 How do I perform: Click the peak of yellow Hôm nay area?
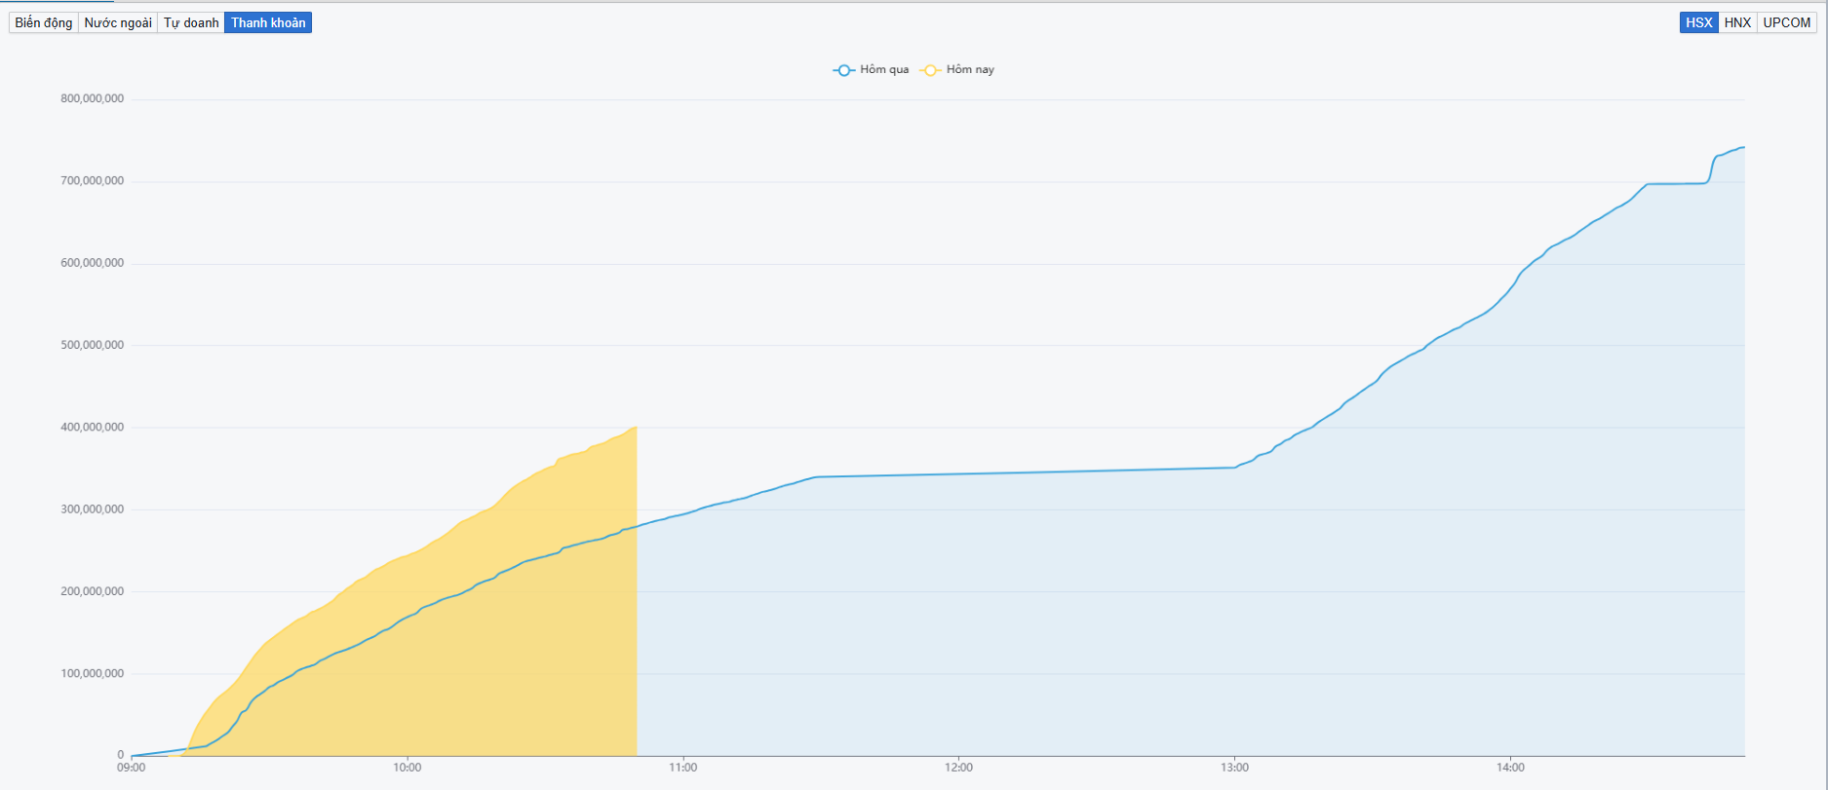coord(635,428)
